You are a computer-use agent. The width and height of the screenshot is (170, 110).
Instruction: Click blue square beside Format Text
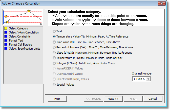tap(6, 41)
